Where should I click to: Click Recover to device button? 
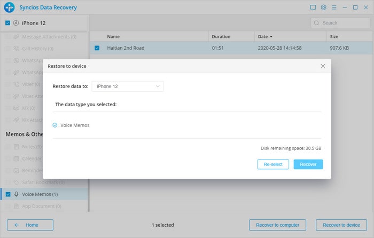[x=341, y=225]
